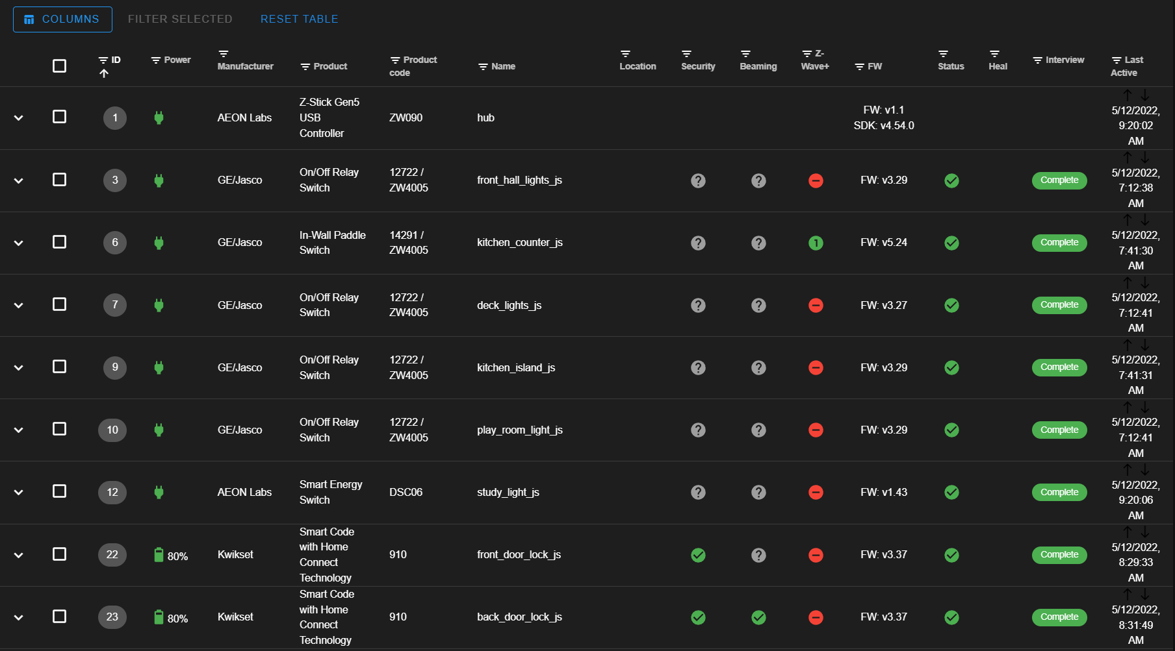Check the play_room_light_js row checkbox
This screenshot has width=1175, height=651.
pyautogui.click(x=59, y=428)
